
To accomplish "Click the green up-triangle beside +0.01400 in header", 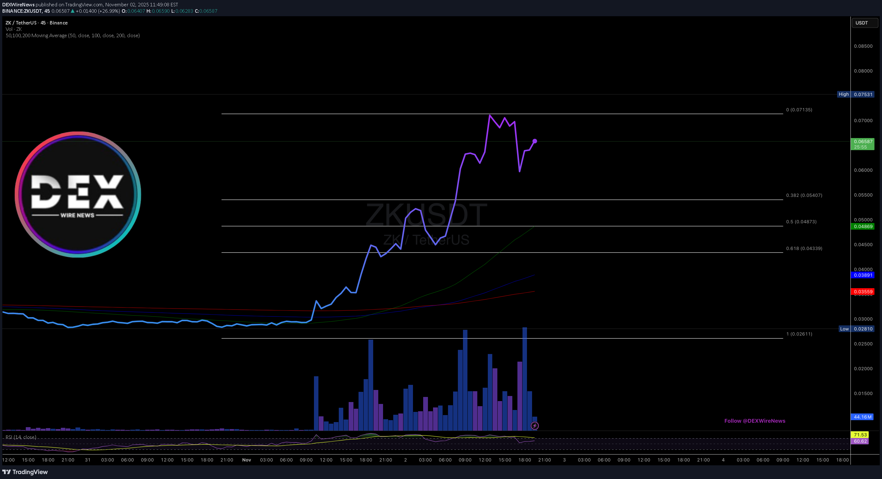I will (x=73, y=11).
